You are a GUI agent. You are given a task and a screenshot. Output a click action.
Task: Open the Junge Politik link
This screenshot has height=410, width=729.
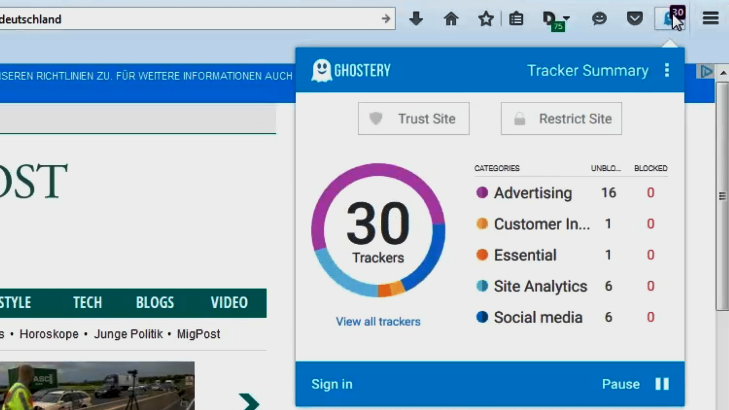pyautogui.click(x=128, y=334)
